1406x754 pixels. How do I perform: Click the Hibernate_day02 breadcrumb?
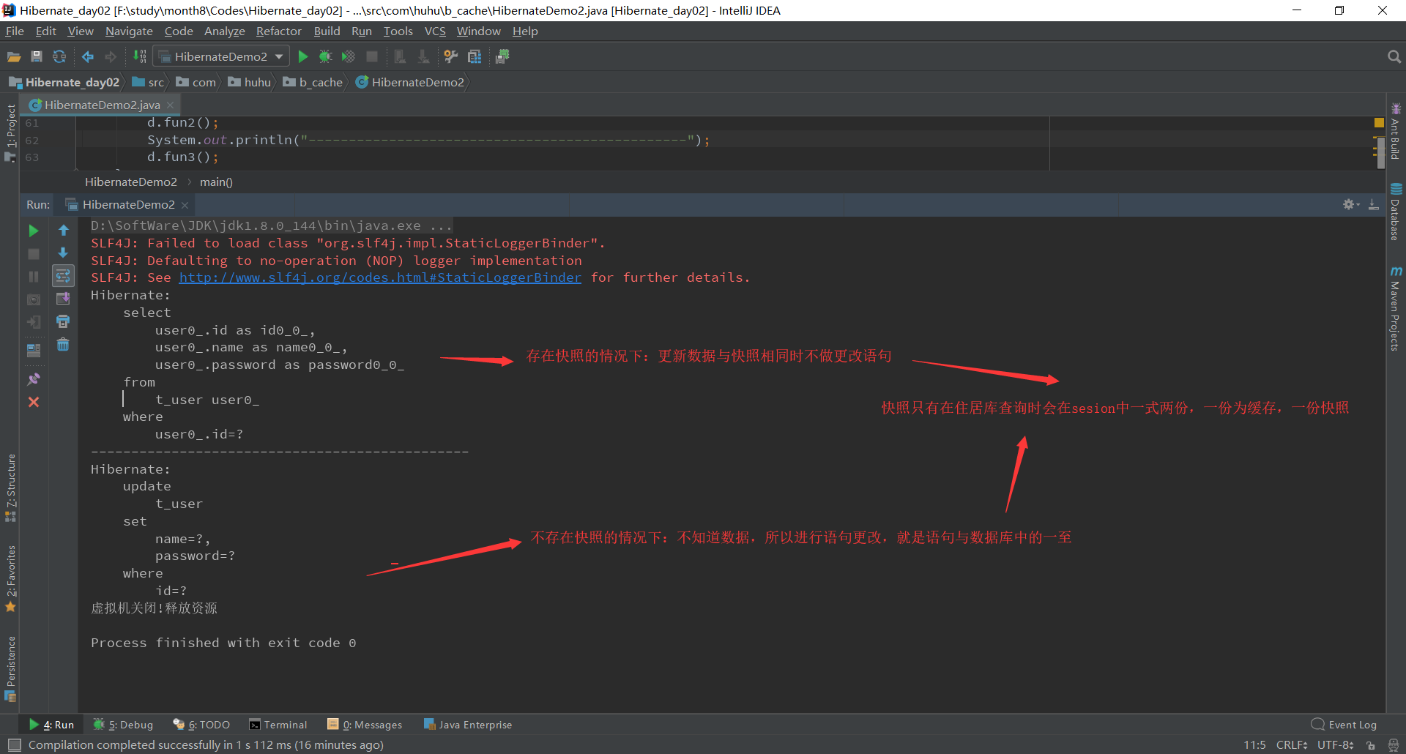click(x=64, y=82)
